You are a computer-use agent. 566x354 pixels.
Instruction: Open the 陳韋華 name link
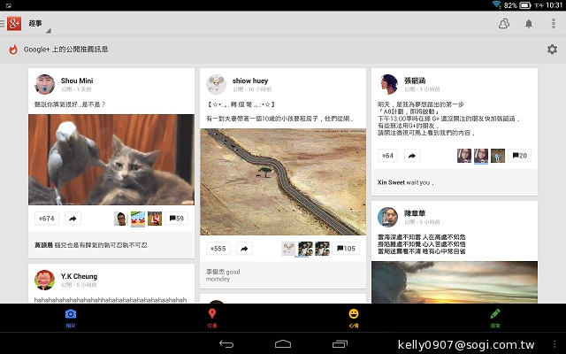415,213
